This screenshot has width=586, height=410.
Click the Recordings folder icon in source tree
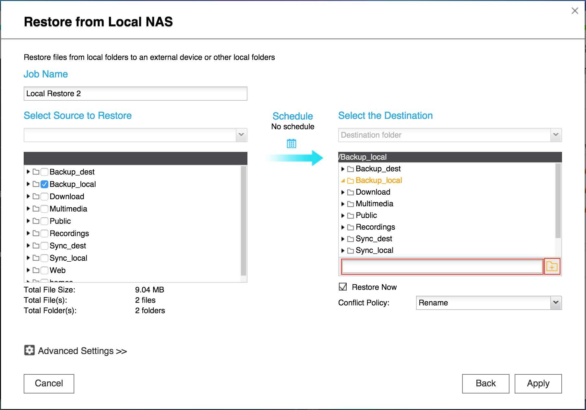pyautogui.click(x=36, y=233)
